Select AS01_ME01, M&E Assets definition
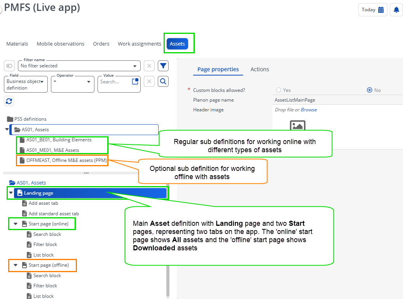The height and width of the screenshot is (299, 403). [53, 150]
